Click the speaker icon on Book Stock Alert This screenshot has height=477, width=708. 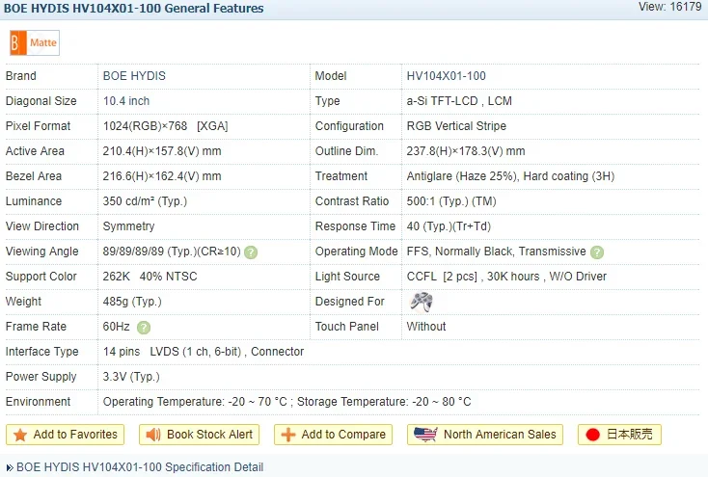pyautogui.click(x=153, y=435)
